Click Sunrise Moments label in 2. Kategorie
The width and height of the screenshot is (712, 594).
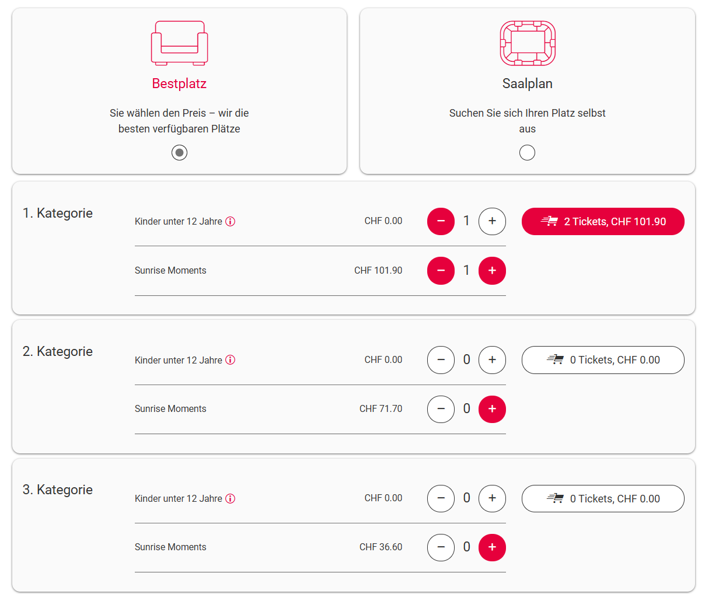tap(170, 408)
